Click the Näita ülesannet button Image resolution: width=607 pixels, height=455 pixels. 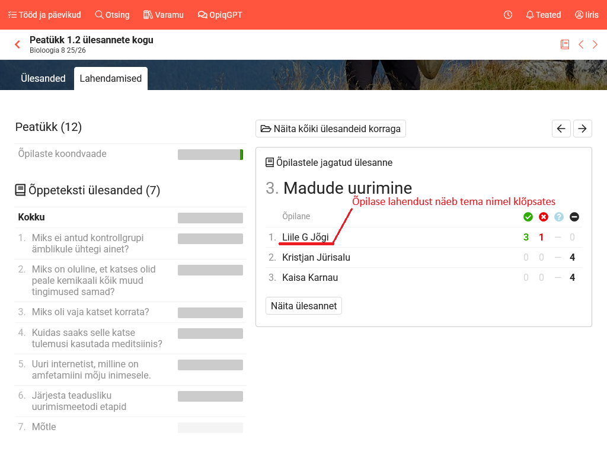303,306
